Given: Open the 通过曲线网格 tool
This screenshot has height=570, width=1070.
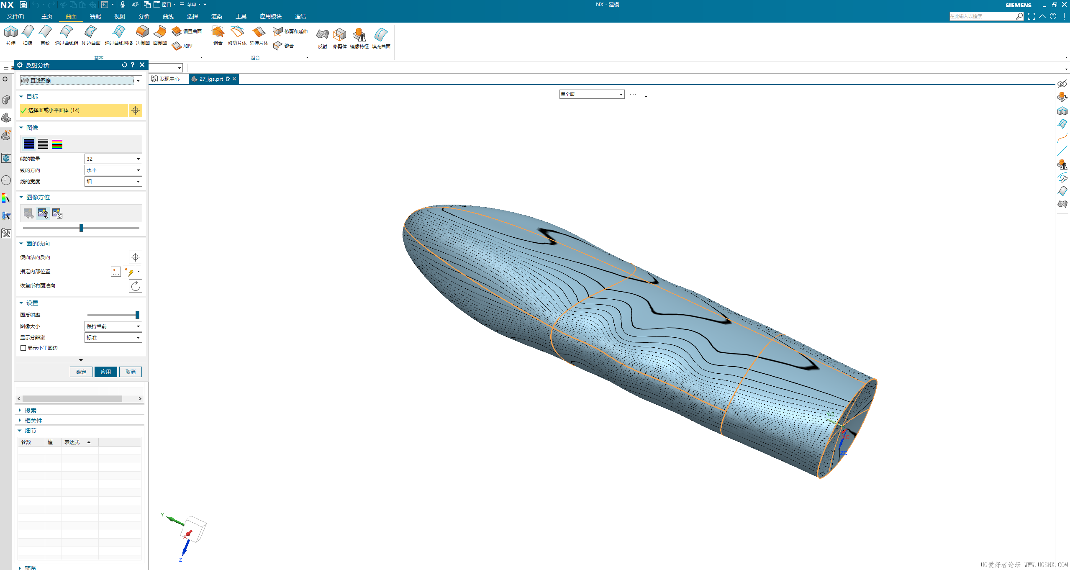Looking at the screenshot, I should (x=119, y=35).
